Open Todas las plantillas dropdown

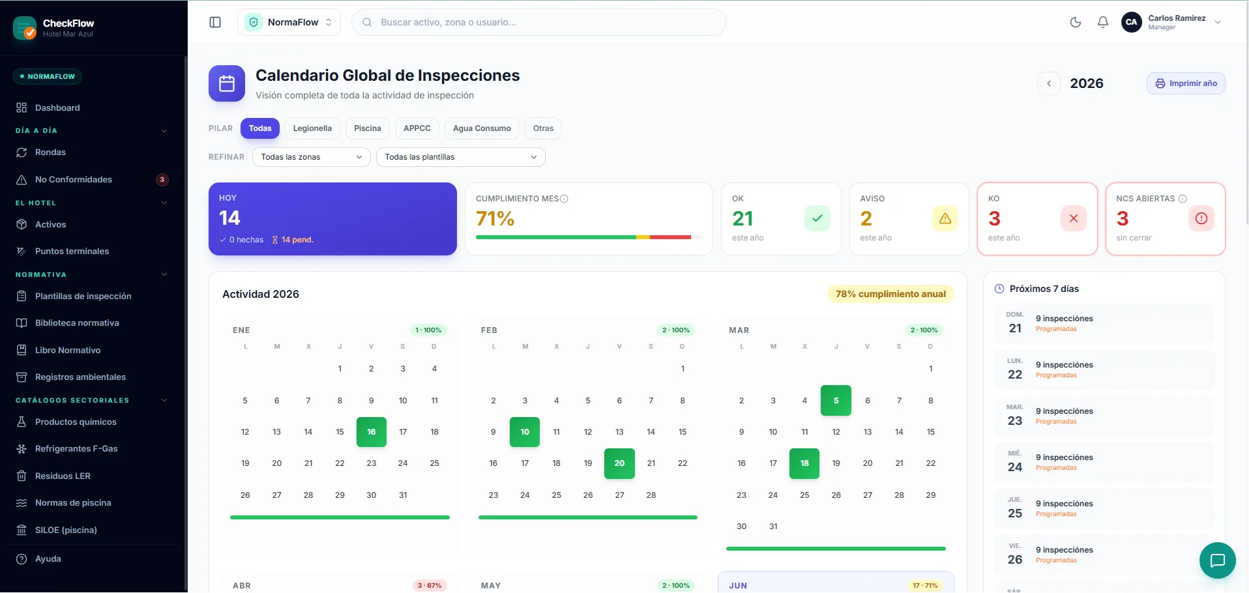click(461, 157)
